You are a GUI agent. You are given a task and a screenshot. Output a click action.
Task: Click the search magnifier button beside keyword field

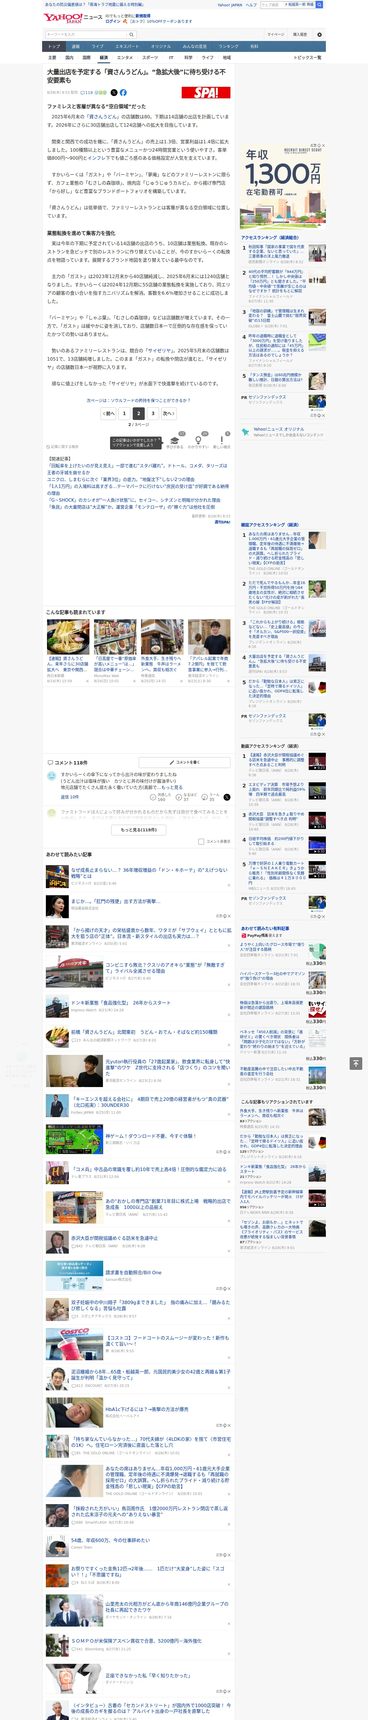[132, 35]
